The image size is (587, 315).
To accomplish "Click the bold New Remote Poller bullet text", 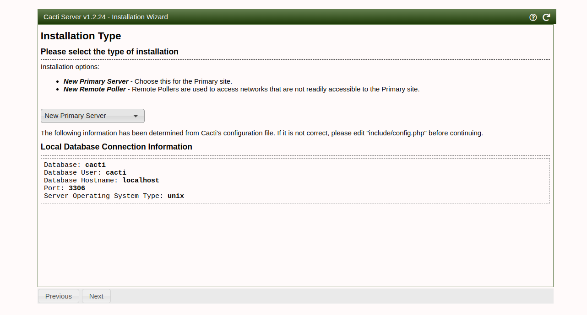I will click(x=94, y=89).
